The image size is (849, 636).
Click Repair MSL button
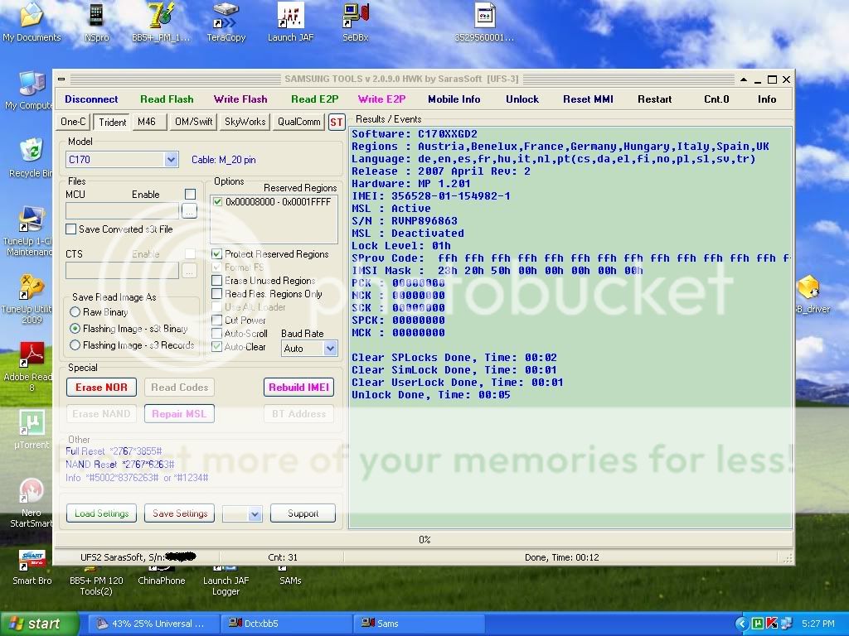[179, 414]
